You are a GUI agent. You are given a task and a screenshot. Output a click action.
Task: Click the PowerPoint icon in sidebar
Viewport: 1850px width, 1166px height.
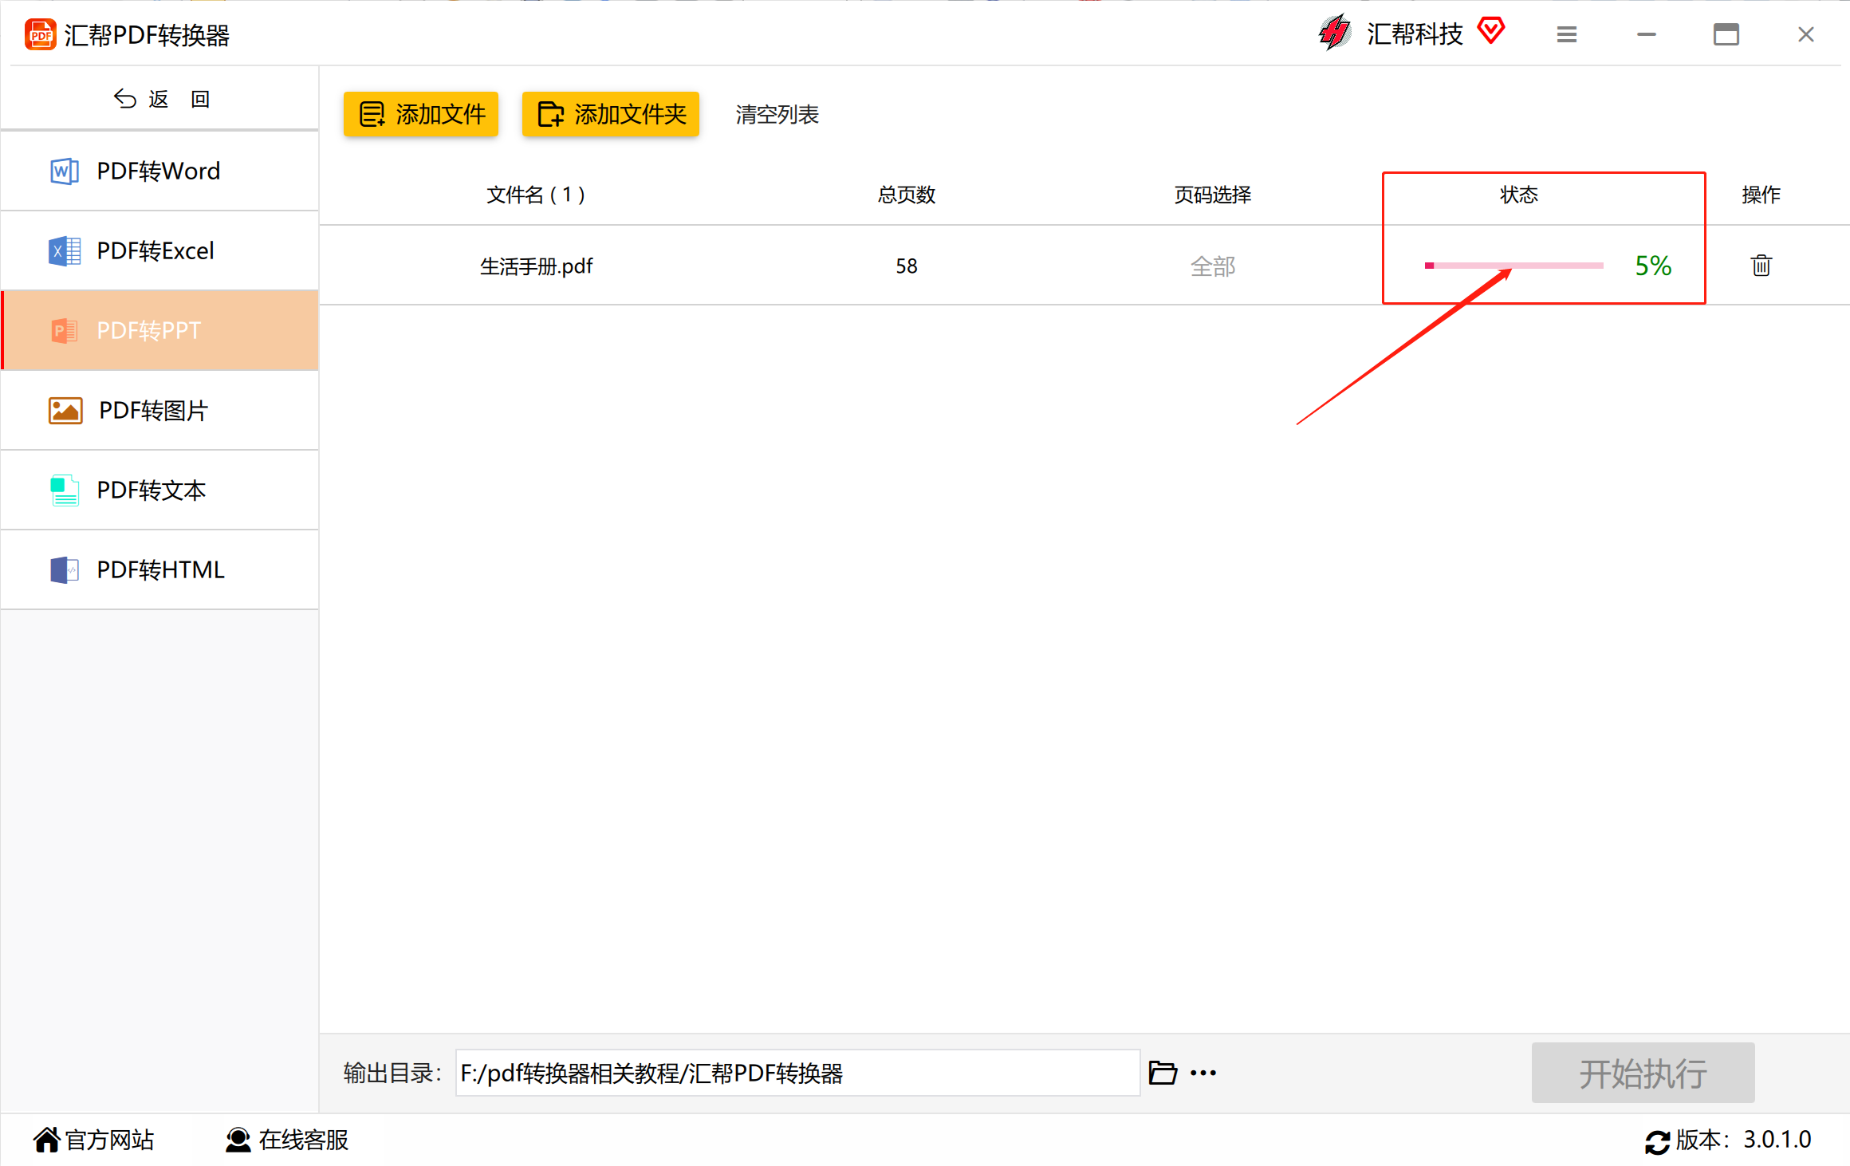(65, 330)
